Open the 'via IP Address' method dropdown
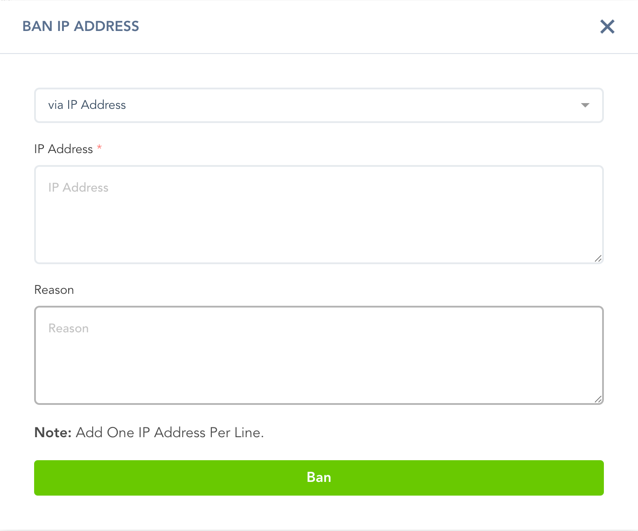The width and height of the screenshot is (638, 531). 319,105
